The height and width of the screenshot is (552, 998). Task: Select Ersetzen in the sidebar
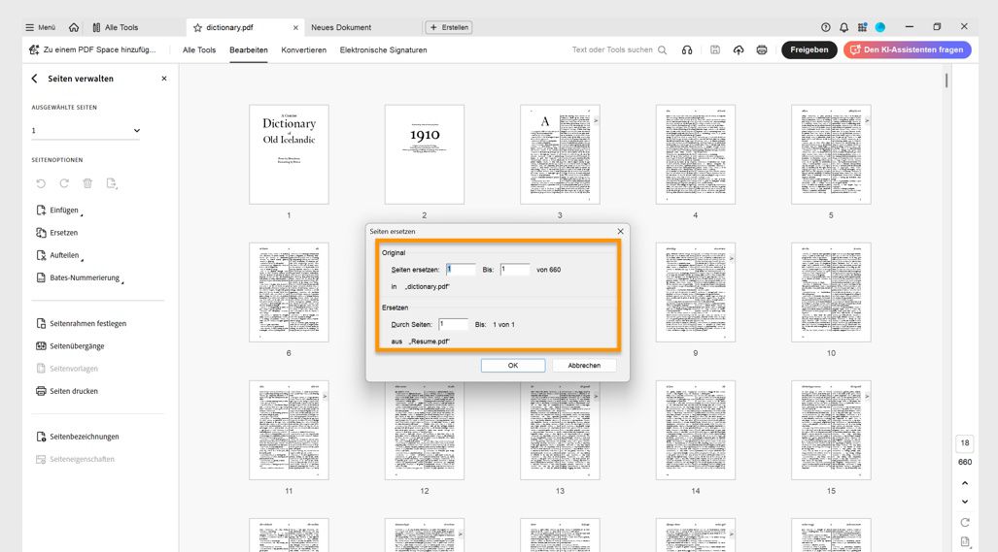(57, 233)
